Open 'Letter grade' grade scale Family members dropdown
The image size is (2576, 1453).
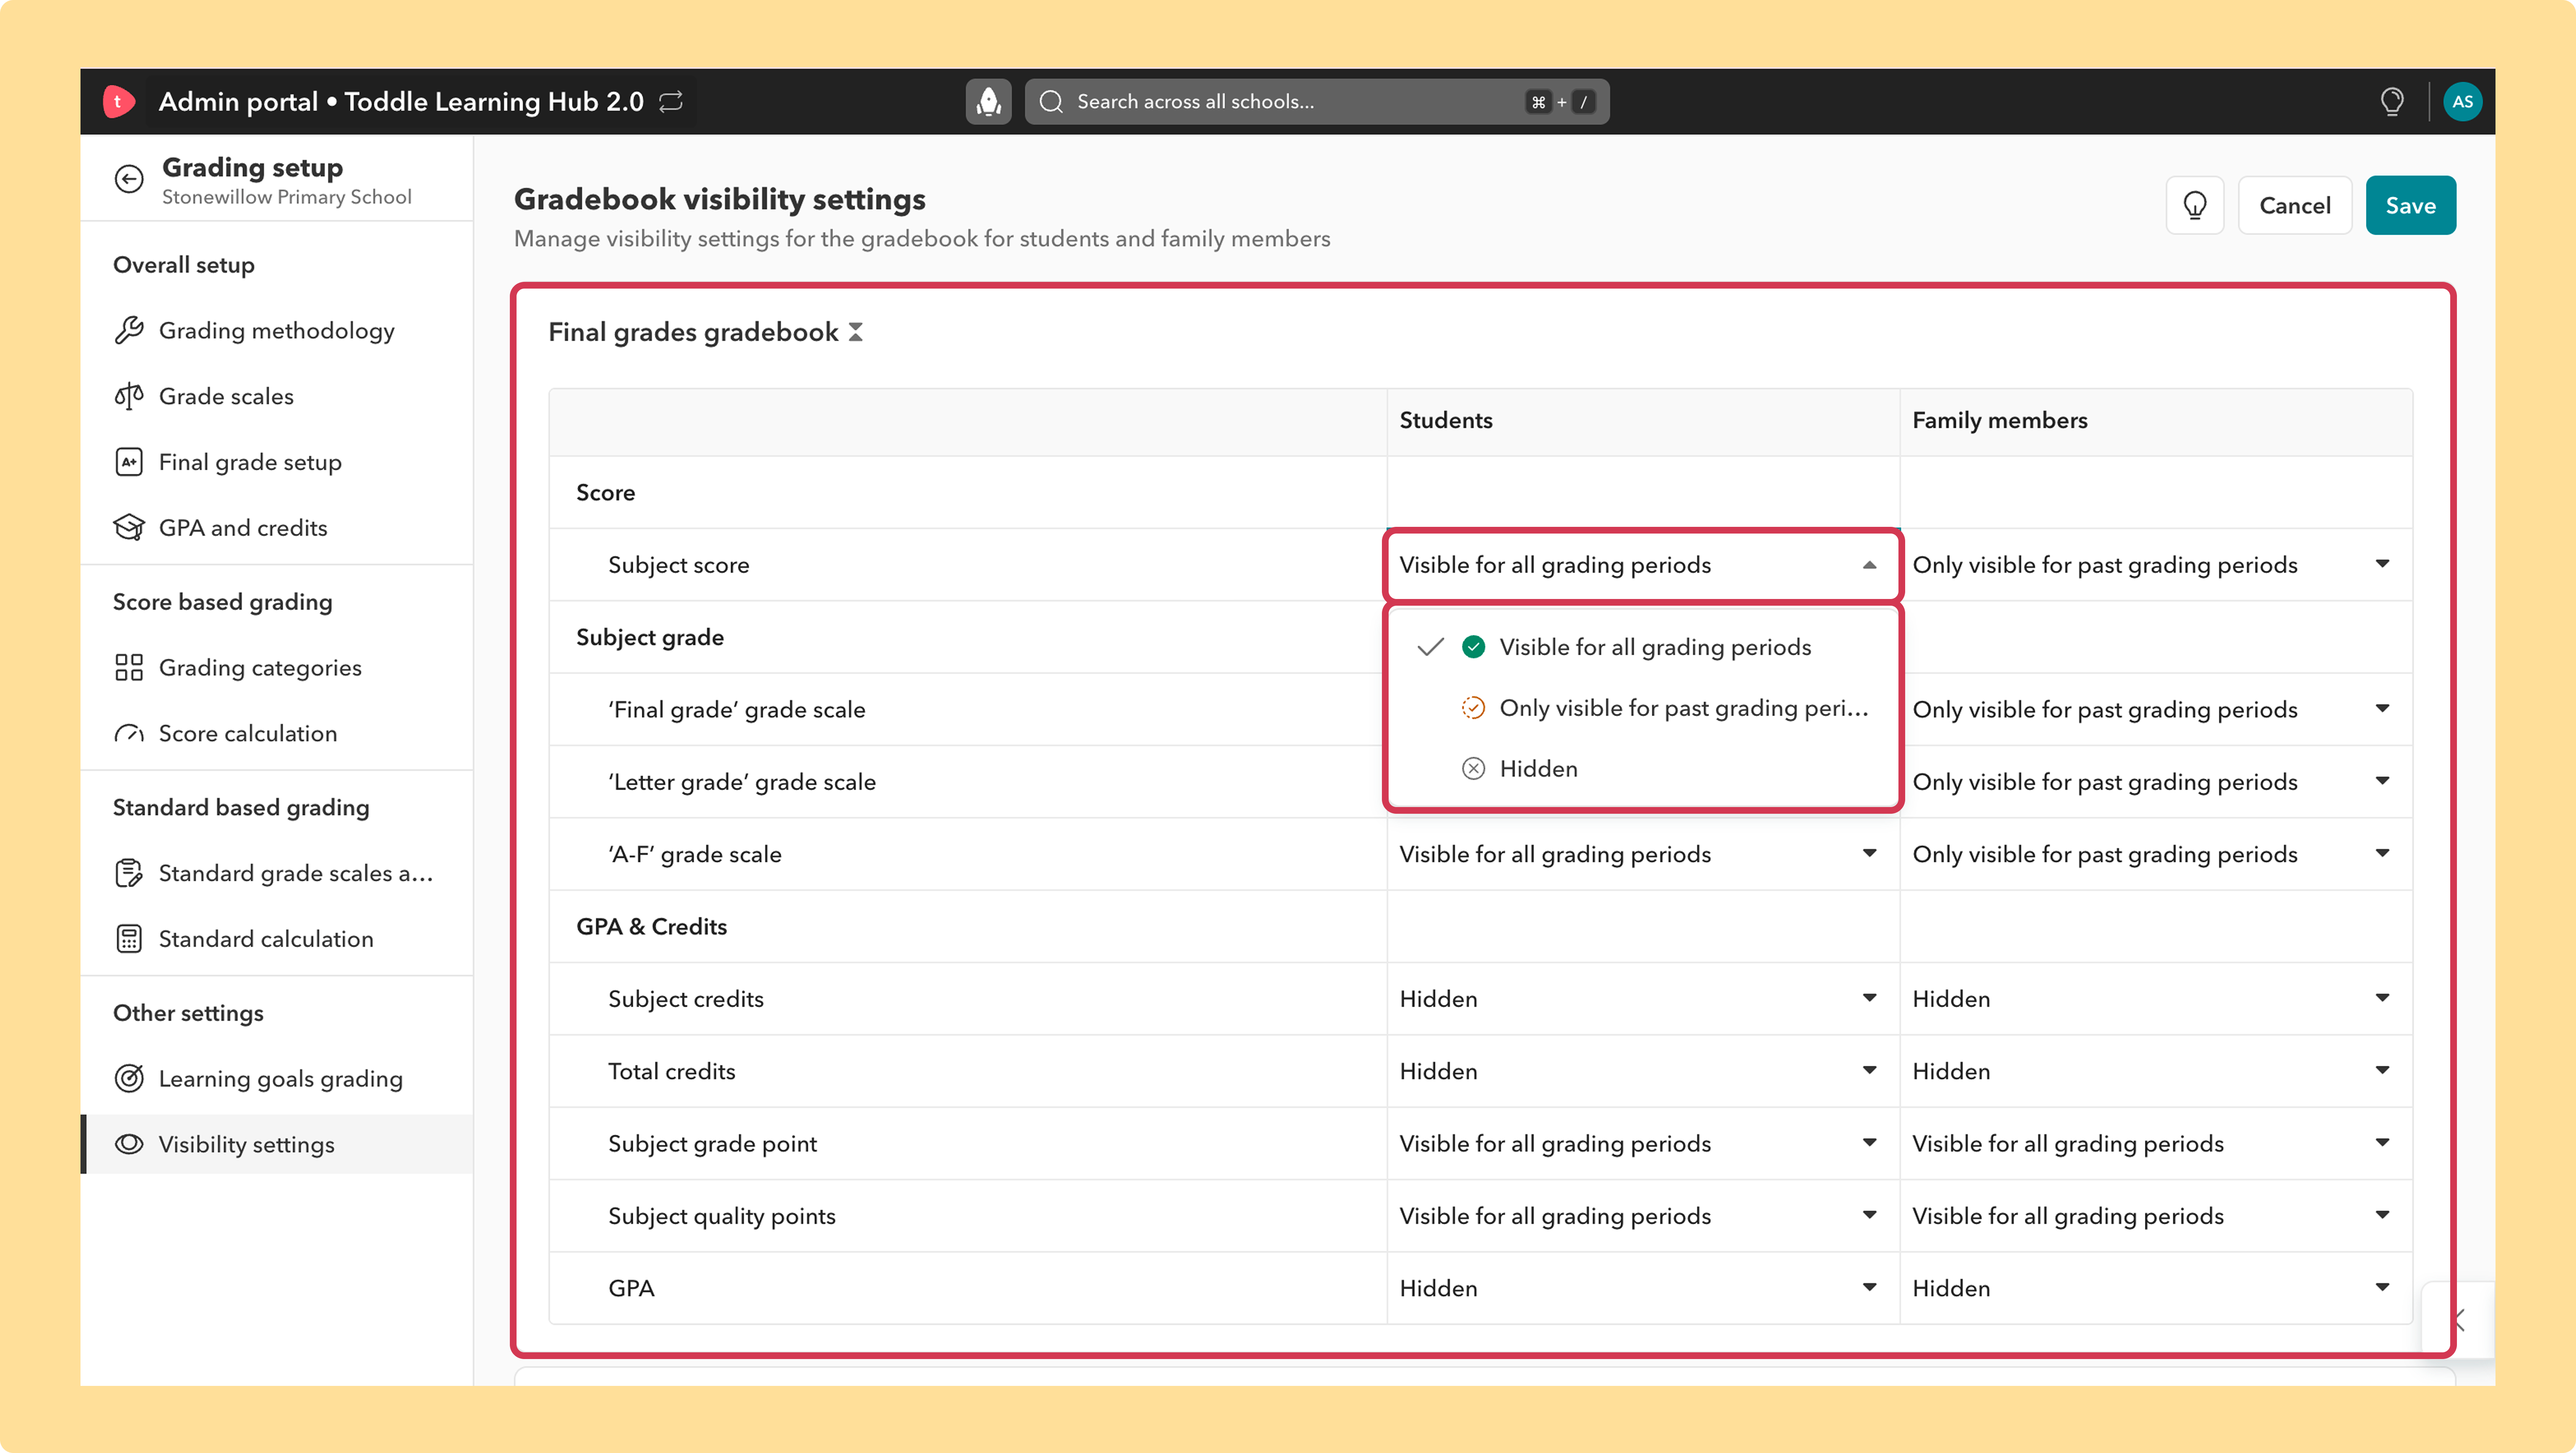[x=2156, y=781]
